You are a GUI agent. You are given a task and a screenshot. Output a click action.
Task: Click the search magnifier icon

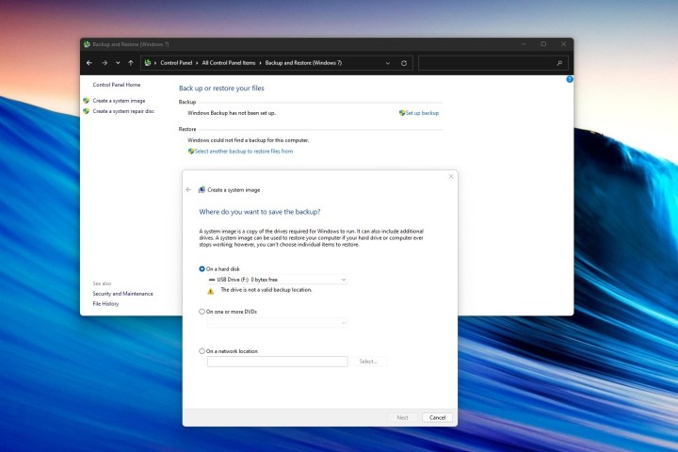click(559, 63)
